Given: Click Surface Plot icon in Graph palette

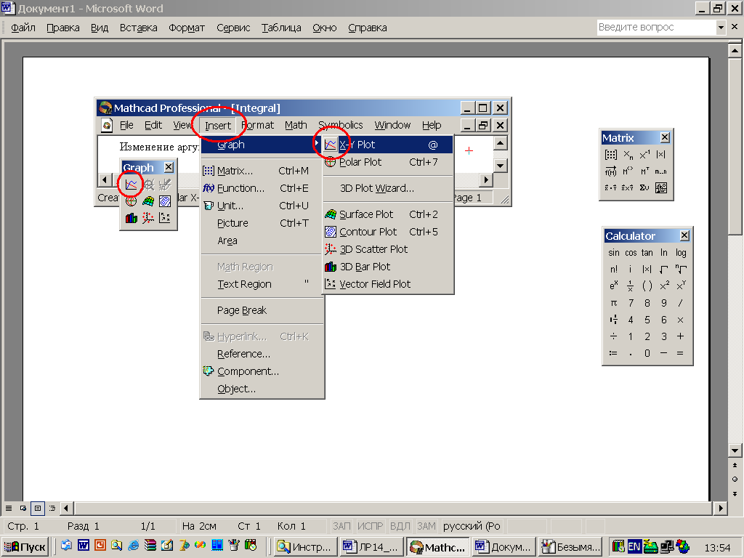Looking at the screenshot, I should coord(148,201).
